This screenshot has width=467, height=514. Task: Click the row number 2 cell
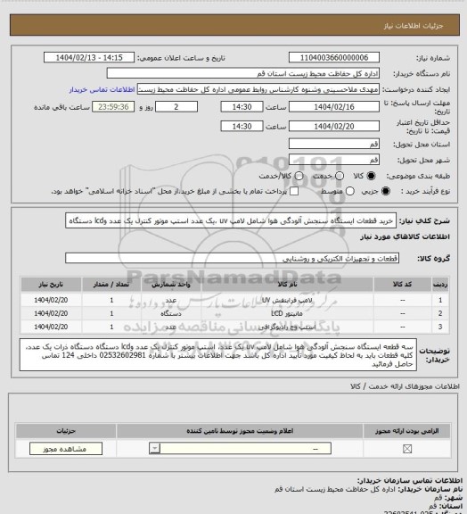440,314
